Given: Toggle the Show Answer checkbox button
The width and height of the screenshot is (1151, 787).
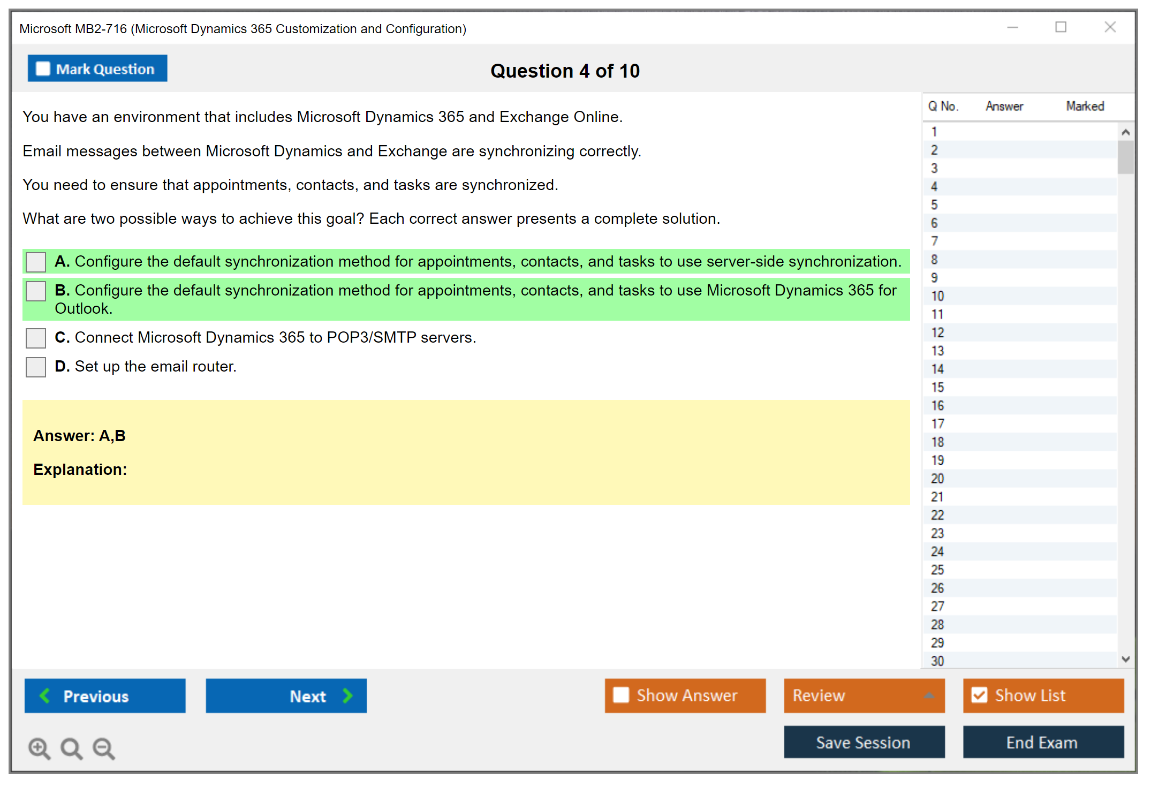Looking at the screenshot, I should (x=621, y=695).
